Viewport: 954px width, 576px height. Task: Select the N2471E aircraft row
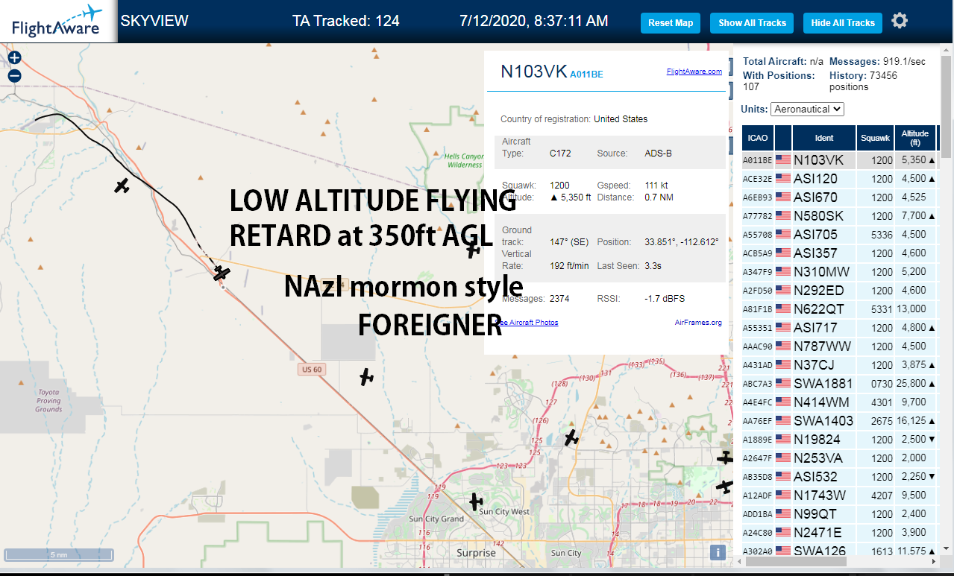tap(839, 533)
